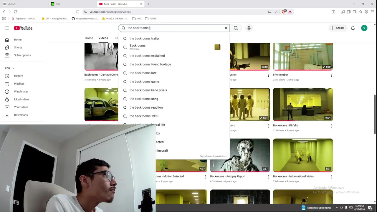Choose suggestion 'the backrooms kane pixels'

174,90
